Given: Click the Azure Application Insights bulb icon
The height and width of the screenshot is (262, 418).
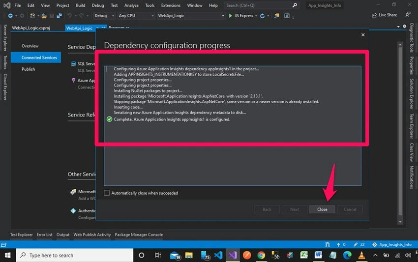Looking at the screenshot, I should tap(73, 80).
